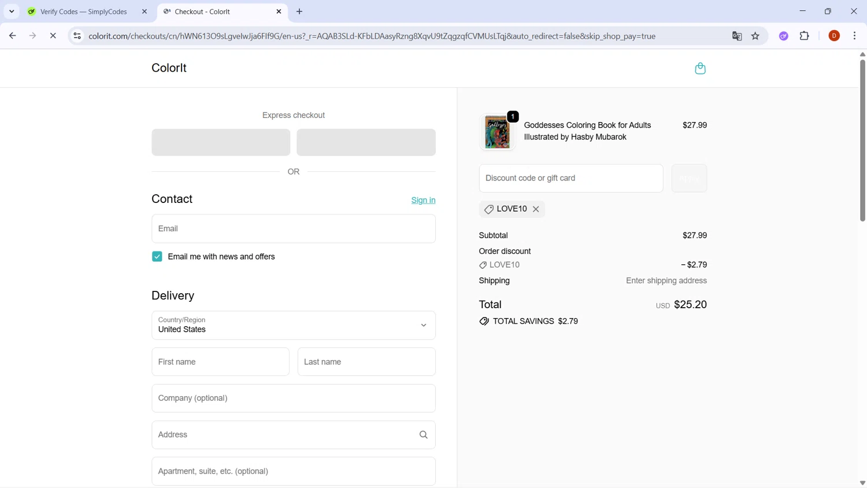Click the Subtotal $27.99 value
The image size is (867, 488).
(x=694, y=235)
